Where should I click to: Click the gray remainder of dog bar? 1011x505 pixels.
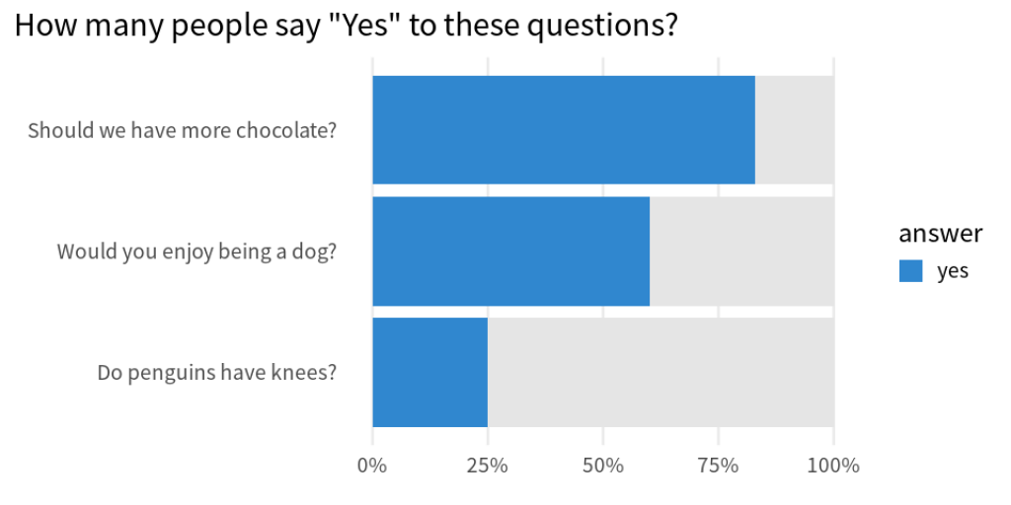click(x=741, y=251)
